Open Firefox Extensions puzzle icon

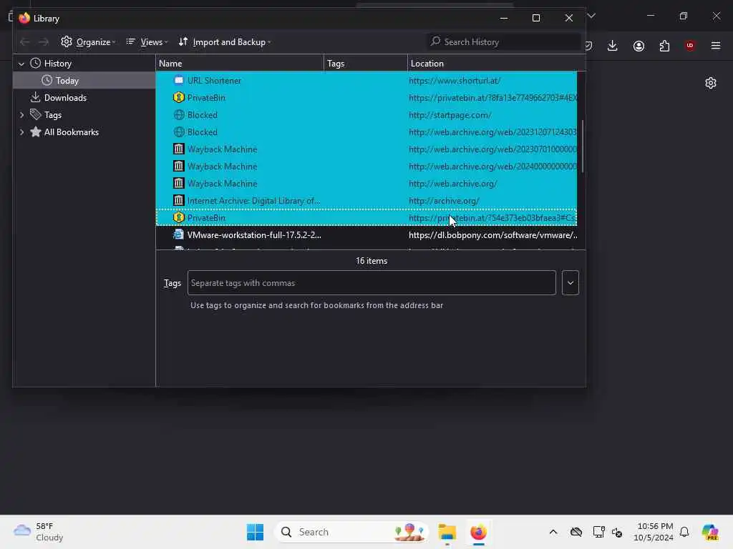click(664, 46)
